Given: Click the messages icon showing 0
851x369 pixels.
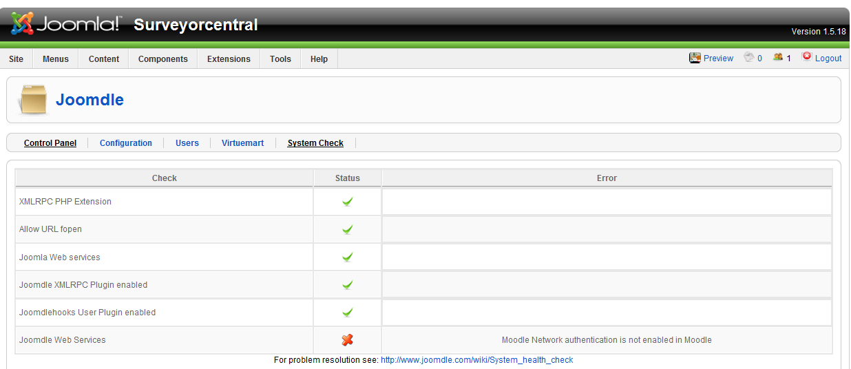Looking at the screenshot, I should coord(749,58).
